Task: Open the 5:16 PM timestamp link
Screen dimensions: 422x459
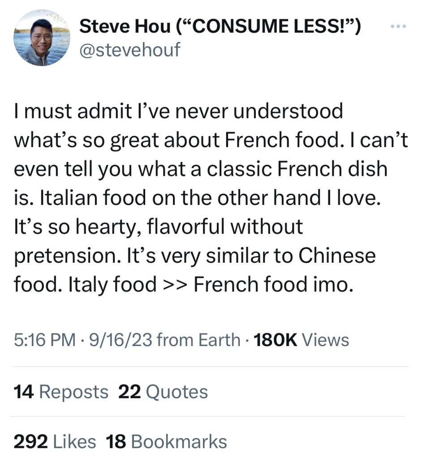Action: click(x=44, y=340)
